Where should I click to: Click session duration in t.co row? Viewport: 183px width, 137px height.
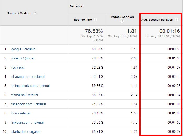click(174, 113)
